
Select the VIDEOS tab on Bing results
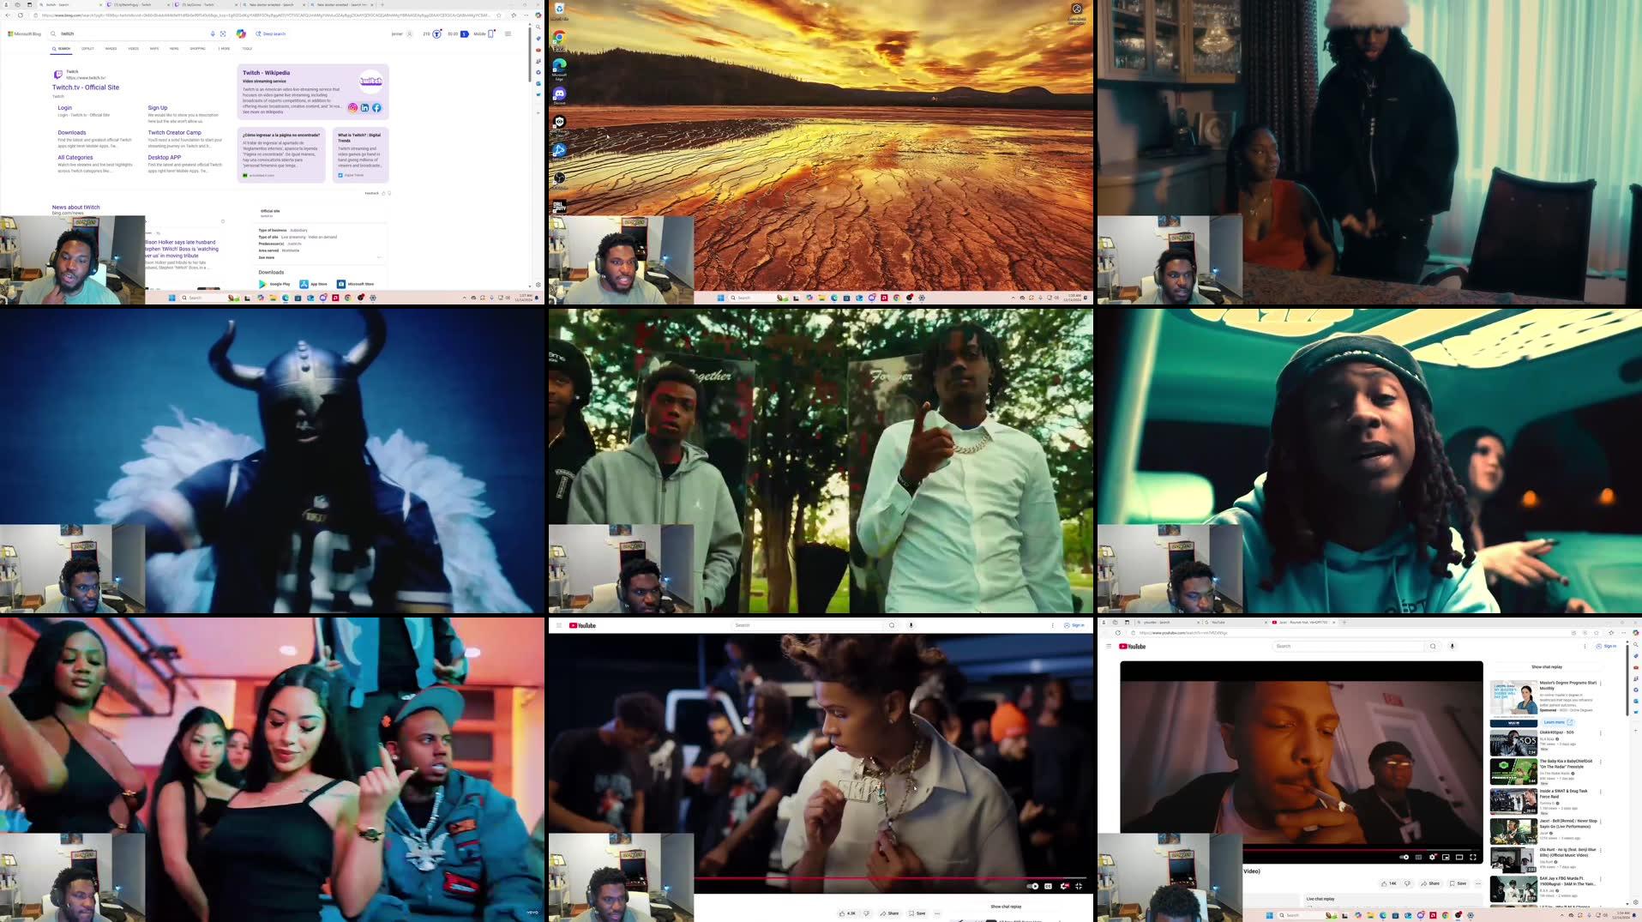tap(133, 48)
